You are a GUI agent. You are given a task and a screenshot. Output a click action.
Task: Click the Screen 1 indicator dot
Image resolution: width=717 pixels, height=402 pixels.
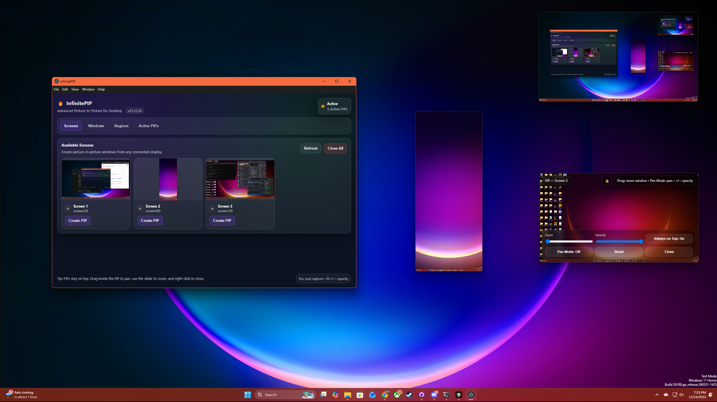coord(68,208)
